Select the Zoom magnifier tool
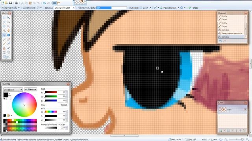The image size is (252, 141). point(9,26)
